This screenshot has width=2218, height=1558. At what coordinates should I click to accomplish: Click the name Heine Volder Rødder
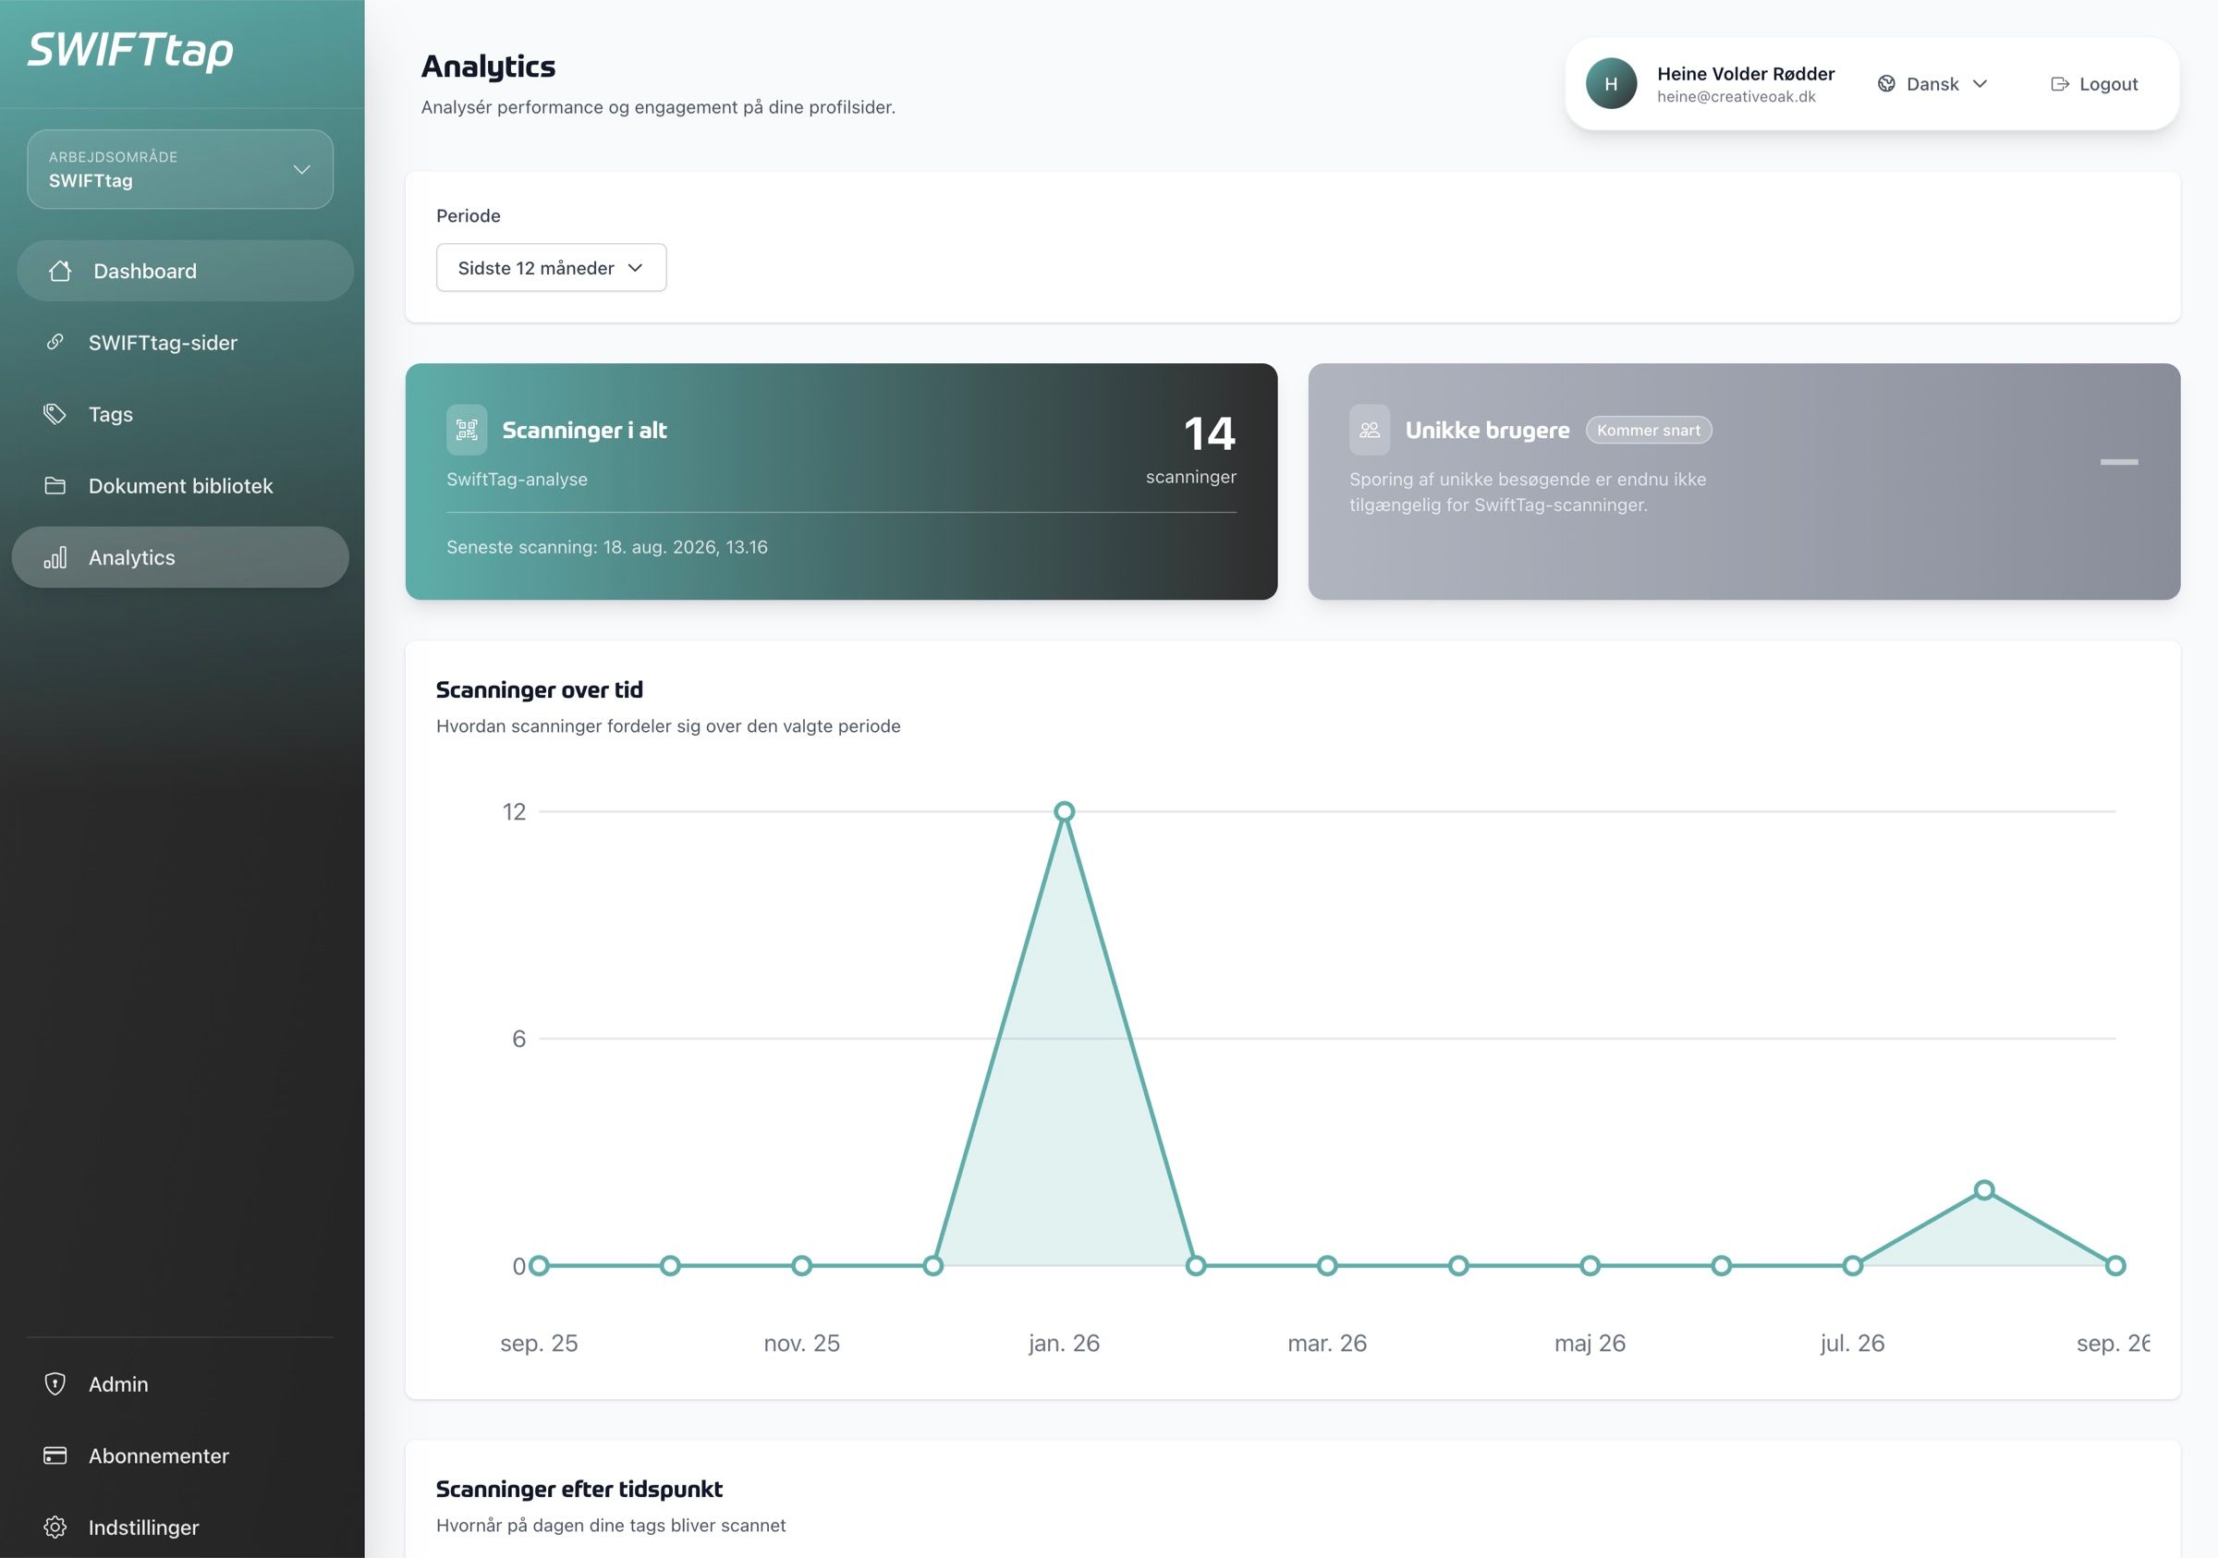(x=1746, y=73)
